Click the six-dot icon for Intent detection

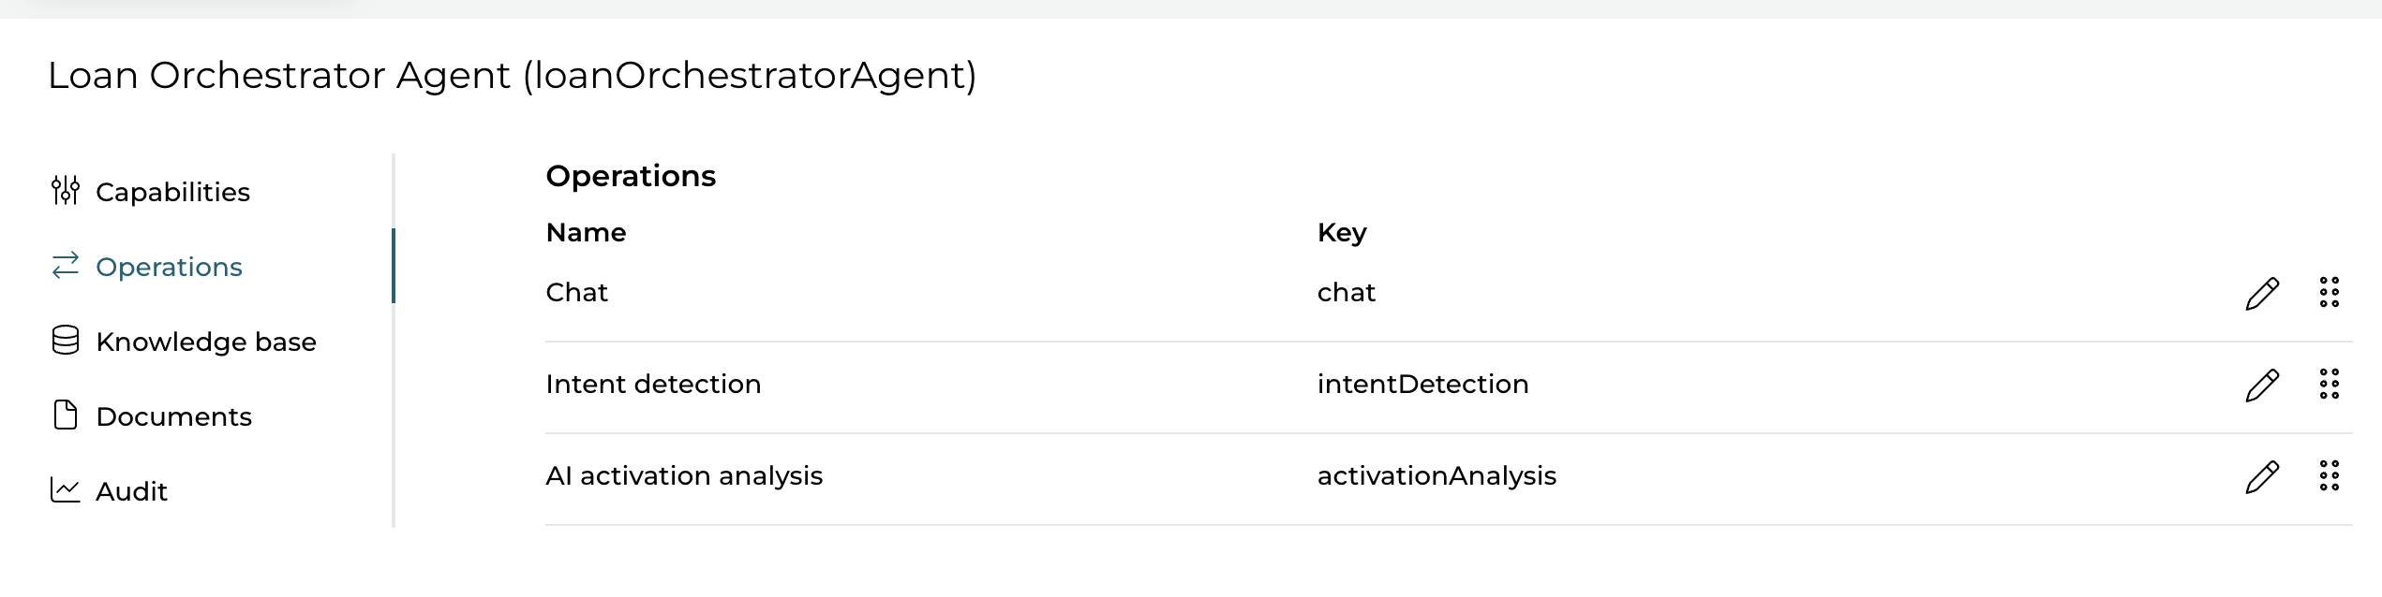[2330, 384]
